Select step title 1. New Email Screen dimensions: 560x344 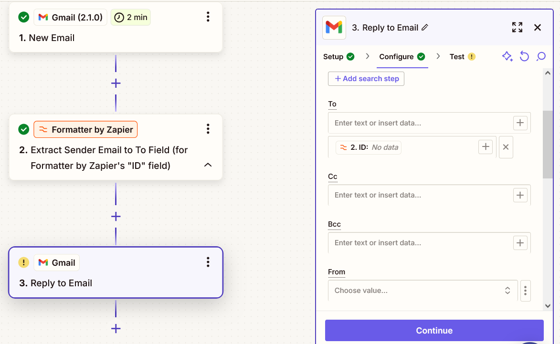point(47,38)
